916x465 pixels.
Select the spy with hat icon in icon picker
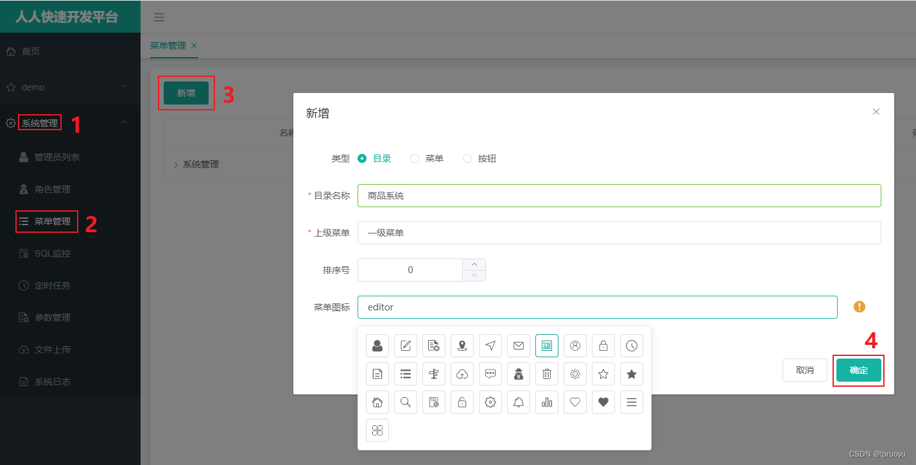click(519, 374)
